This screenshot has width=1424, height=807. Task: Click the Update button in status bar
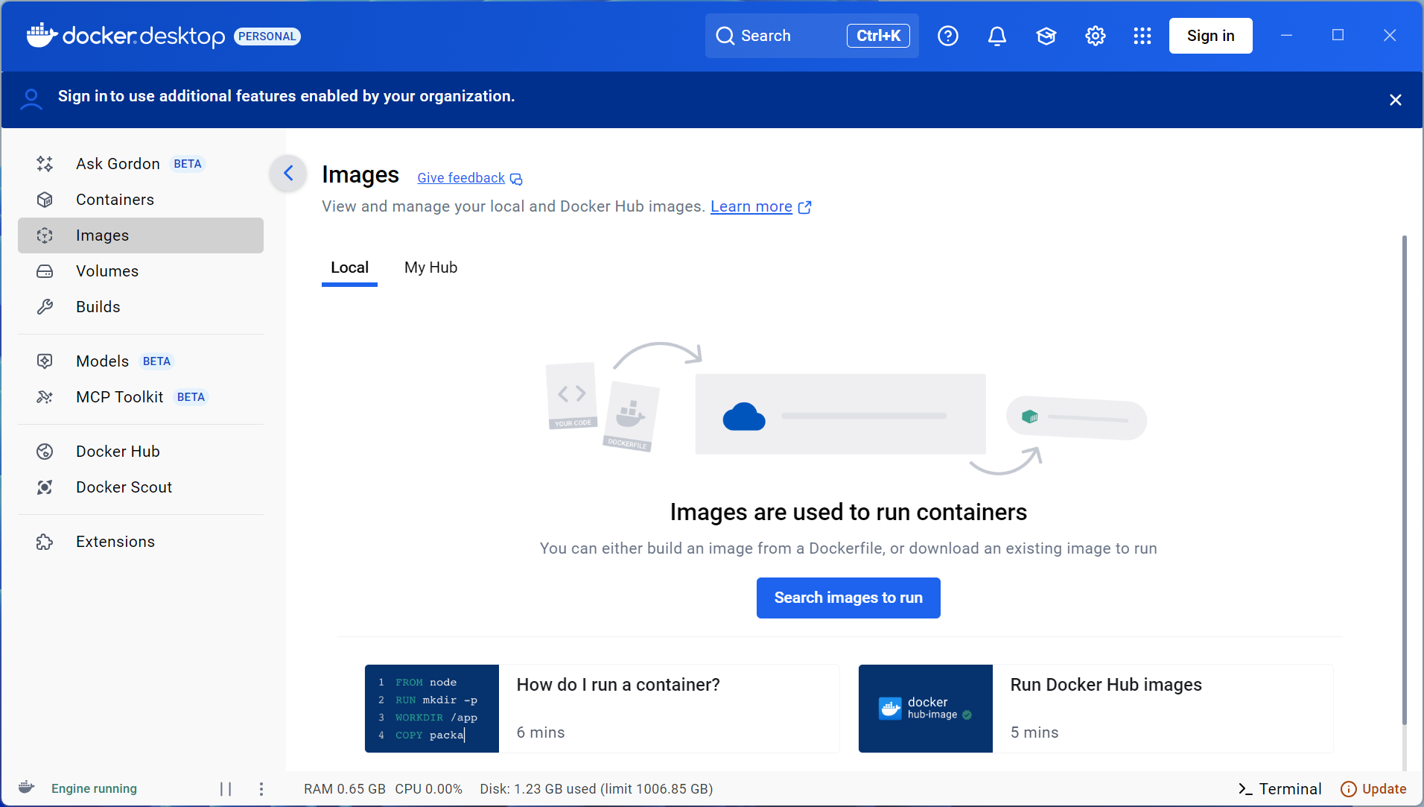(1373, 789)
